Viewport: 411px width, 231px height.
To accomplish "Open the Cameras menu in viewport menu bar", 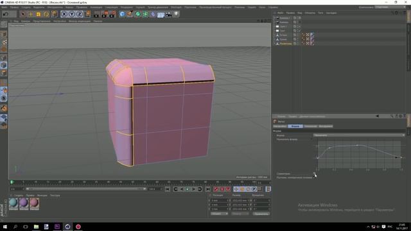I will point(26,21).
